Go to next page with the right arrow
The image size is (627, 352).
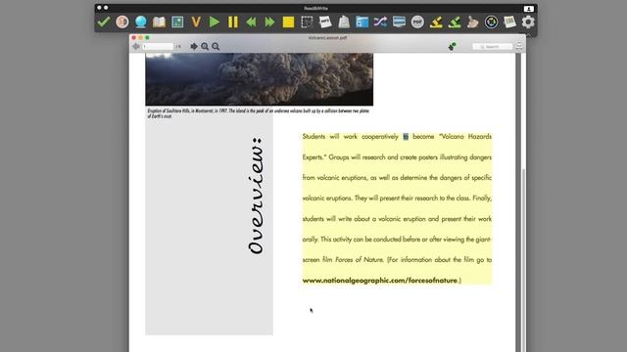click(x=194, y=46)
